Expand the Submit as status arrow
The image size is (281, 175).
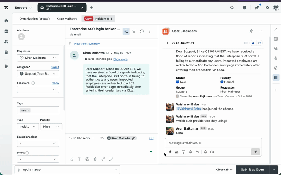click(274, 170)
